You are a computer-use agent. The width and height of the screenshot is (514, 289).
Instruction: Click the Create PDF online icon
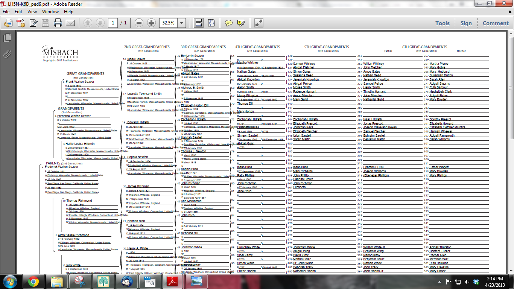click(x=21, y=23)
